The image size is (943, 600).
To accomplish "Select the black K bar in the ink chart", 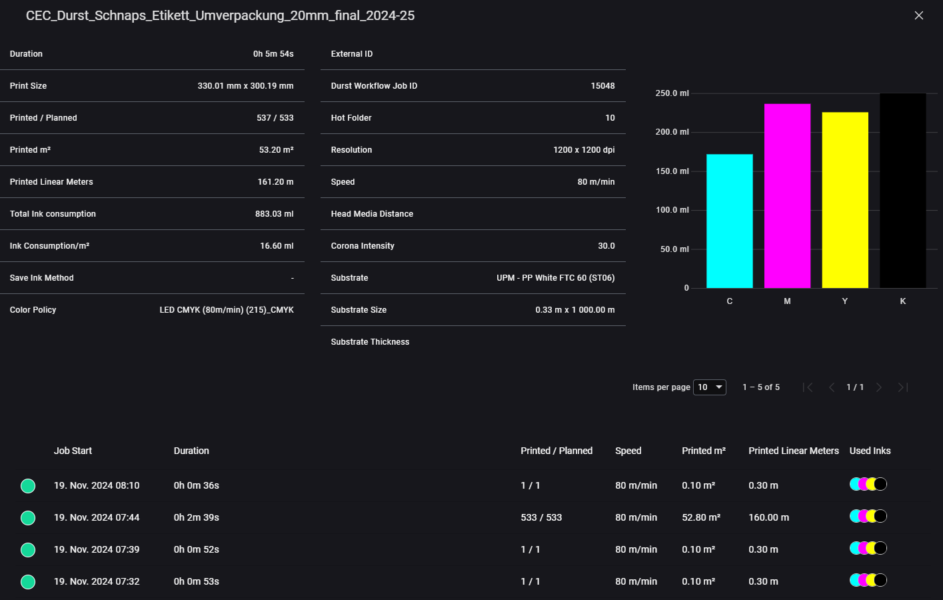I will (903, 190).
